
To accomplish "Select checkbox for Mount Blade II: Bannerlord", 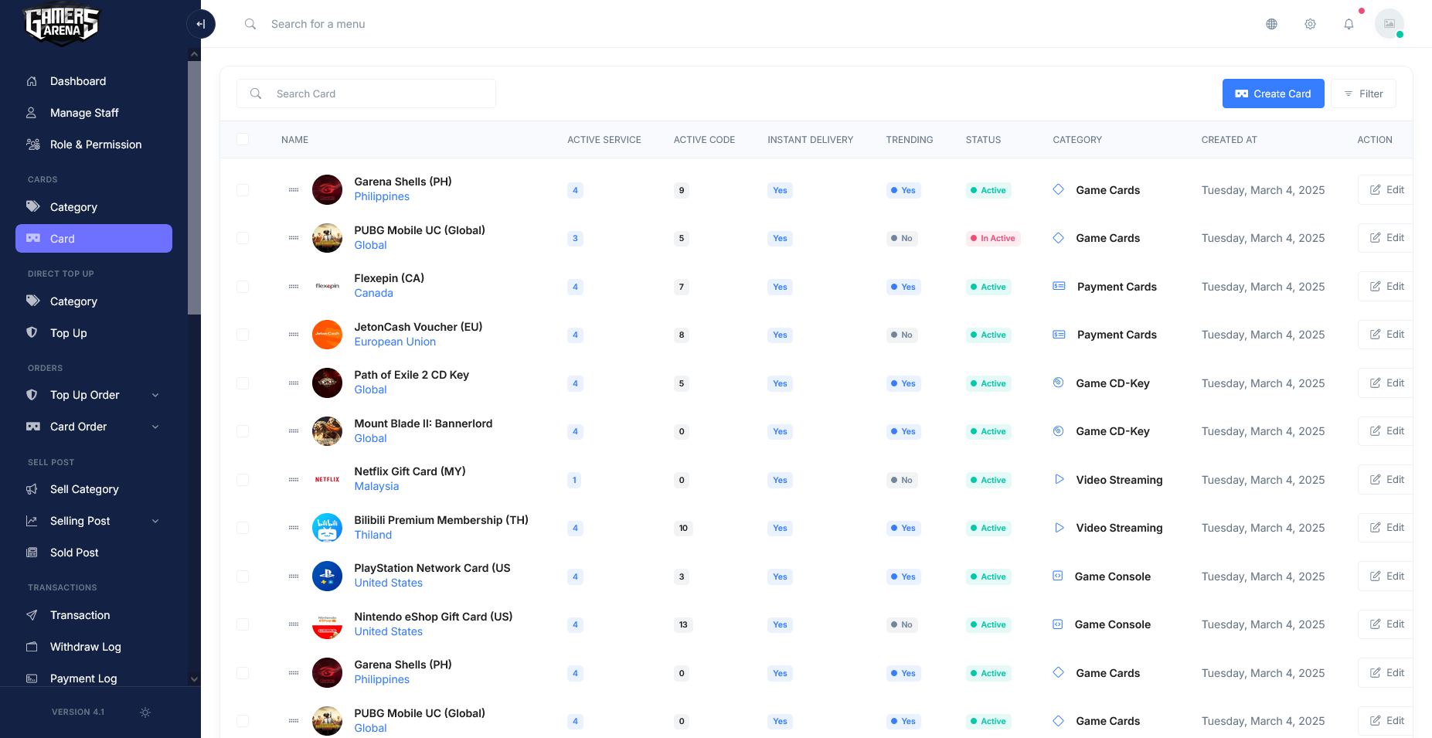I will (x=243, y=431).
